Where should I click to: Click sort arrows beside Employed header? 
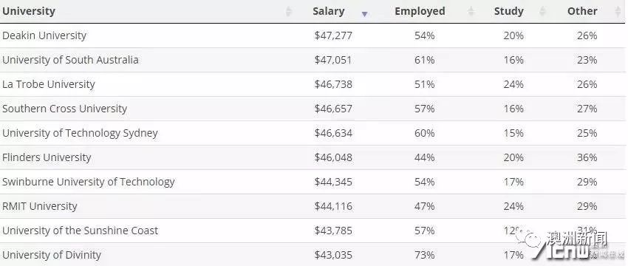pyautogui.click(x=471, y=11)
